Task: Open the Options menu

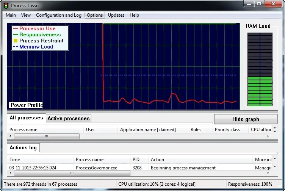Action: tap(95, 15)
